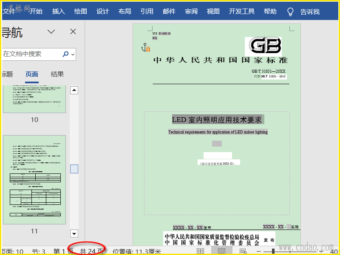Screen dimensions: 340x255
Task: Open the 开发工具 ribbon tab
Action: pos(242,11)
